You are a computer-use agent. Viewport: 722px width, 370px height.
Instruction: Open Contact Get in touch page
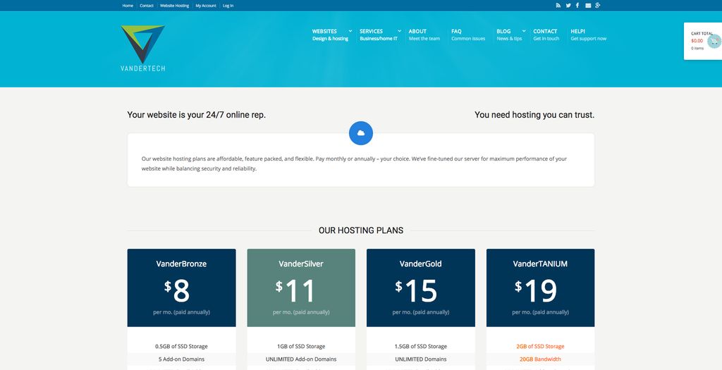(x=546, y=35)
